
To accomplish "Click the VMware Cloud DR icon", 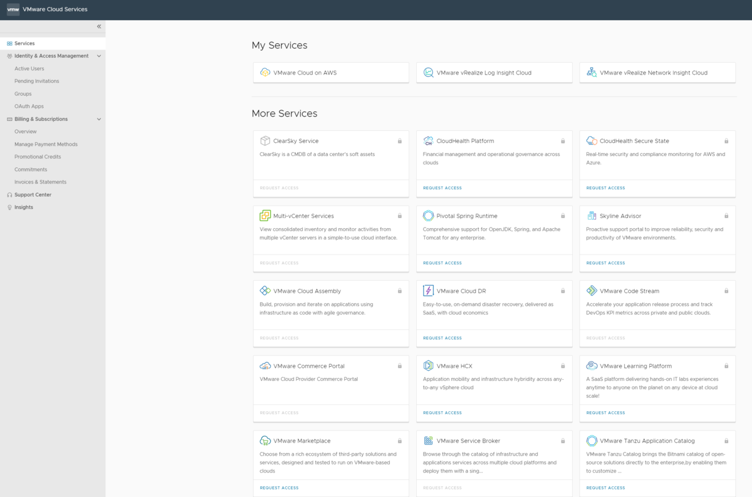I will tap(429, 291).
